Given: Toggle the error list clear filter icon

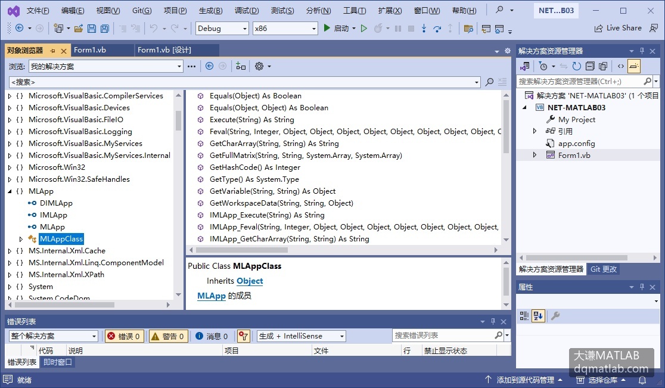Looking at the screenshot, I should click(x=243, y=336).
